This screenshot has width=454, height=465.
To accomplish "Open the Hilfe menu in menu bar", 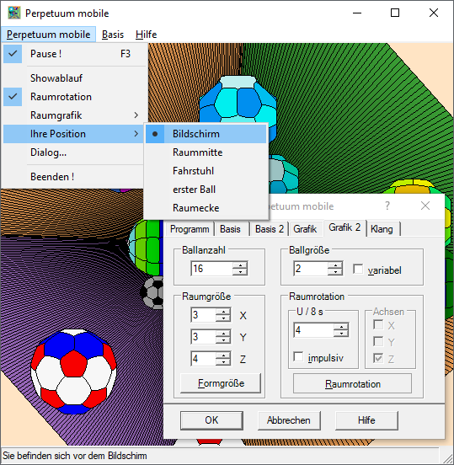I will pyautogui.click(x=146, y=35).
